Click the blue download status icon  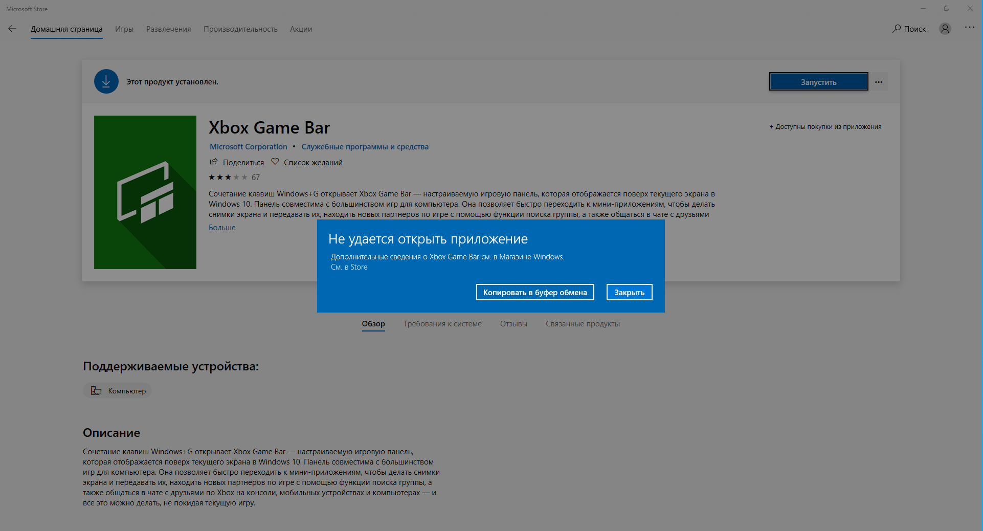click(x=106, y=81)
